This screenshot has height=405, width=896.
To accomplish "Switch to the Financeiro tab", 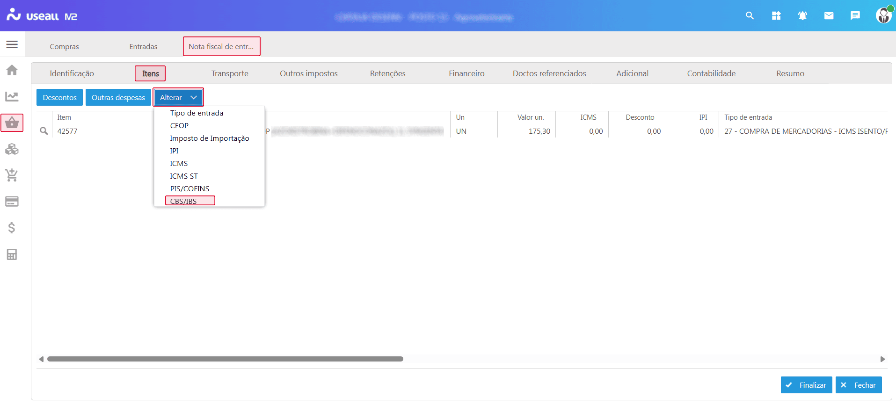I will click(x=466, y=73).
